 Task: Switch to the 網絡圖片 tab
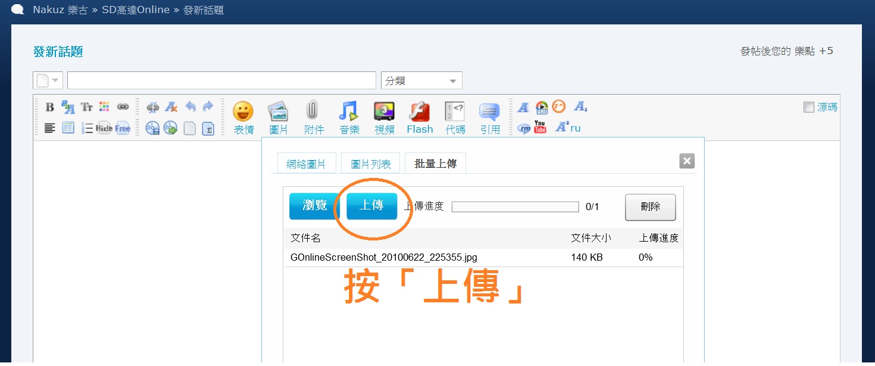tap(306, 164)
